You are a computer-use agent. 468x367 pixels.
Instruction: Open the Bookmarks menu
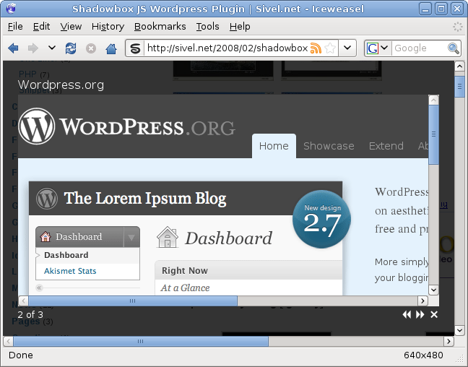[x=160, y=26]
